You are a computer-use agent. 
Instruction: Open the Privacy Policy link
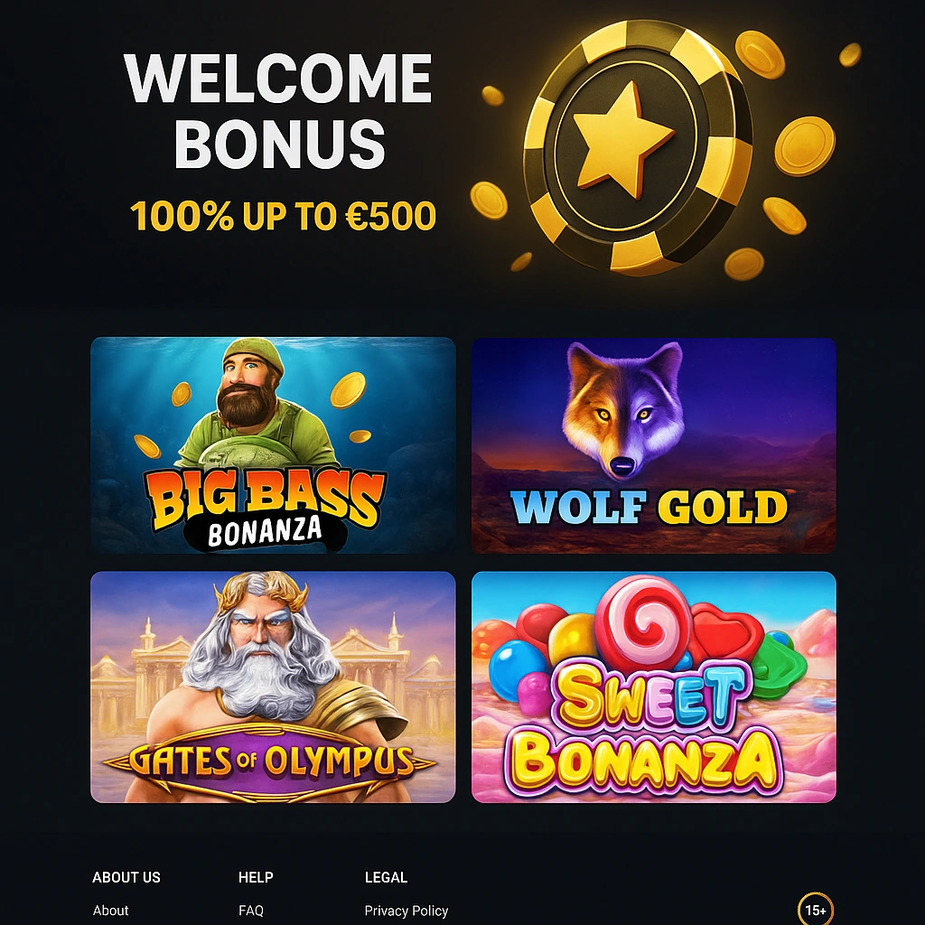pos(406,911)
